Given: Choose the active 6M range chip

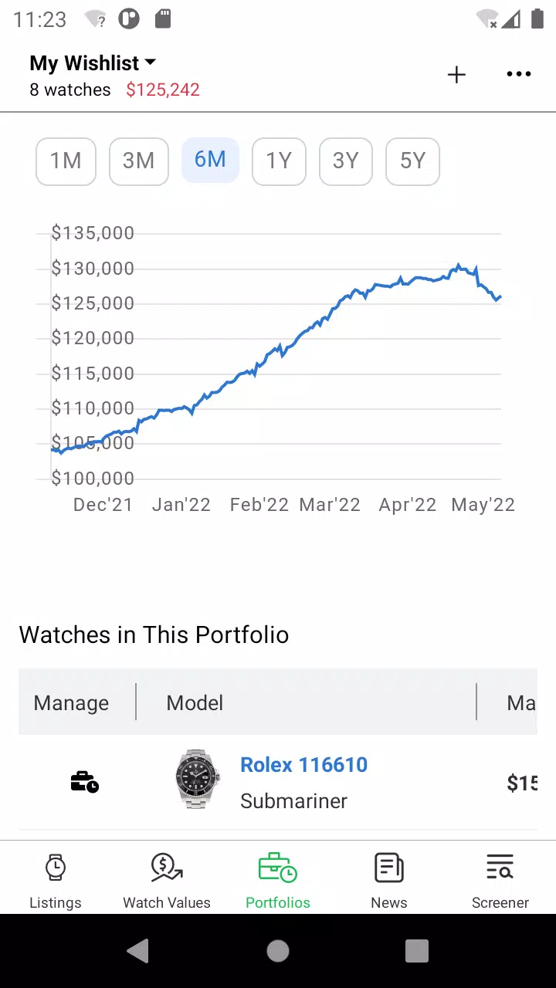Looking at the screenshot, I should 210,161.
